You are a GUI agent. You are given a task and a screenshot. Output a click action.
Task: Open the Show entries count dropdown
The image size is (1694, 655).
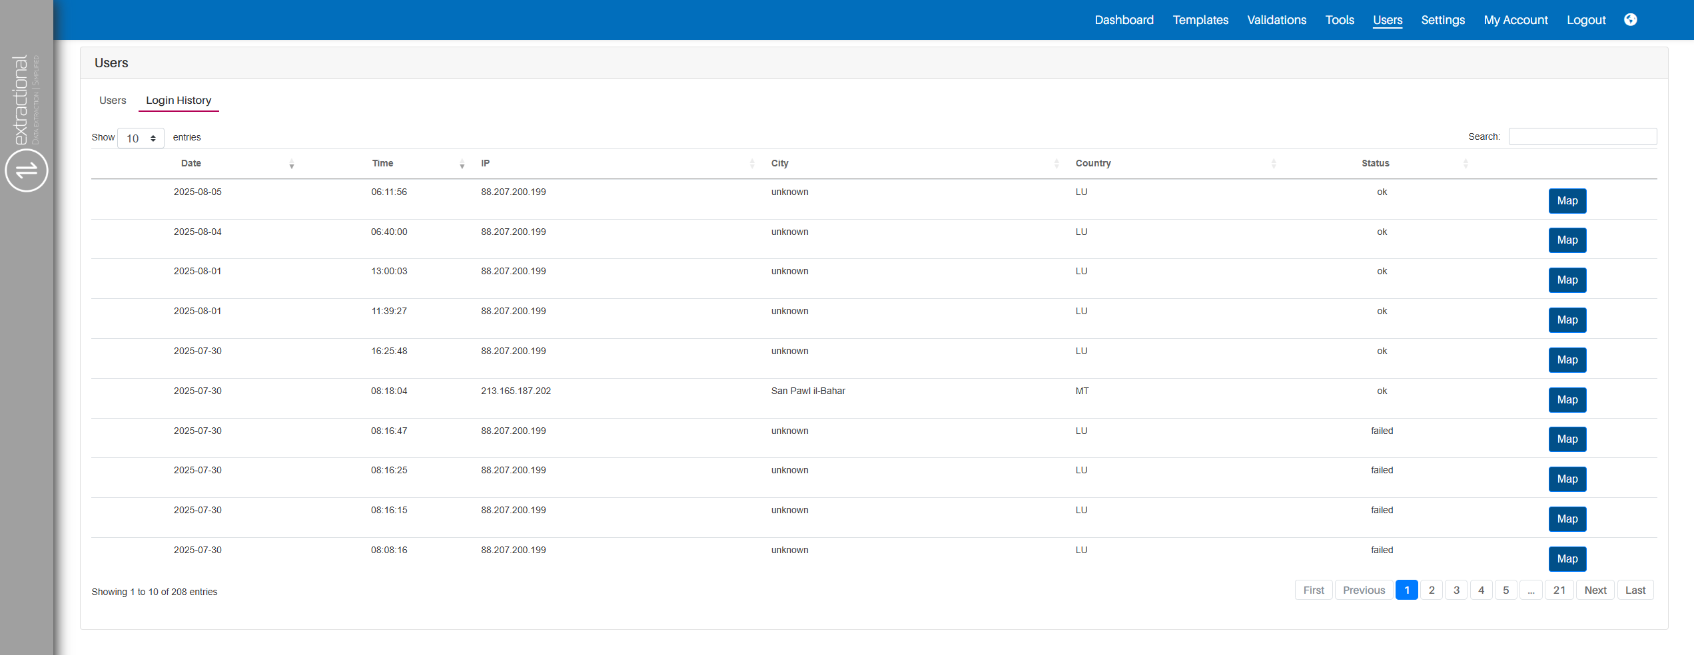141,138
